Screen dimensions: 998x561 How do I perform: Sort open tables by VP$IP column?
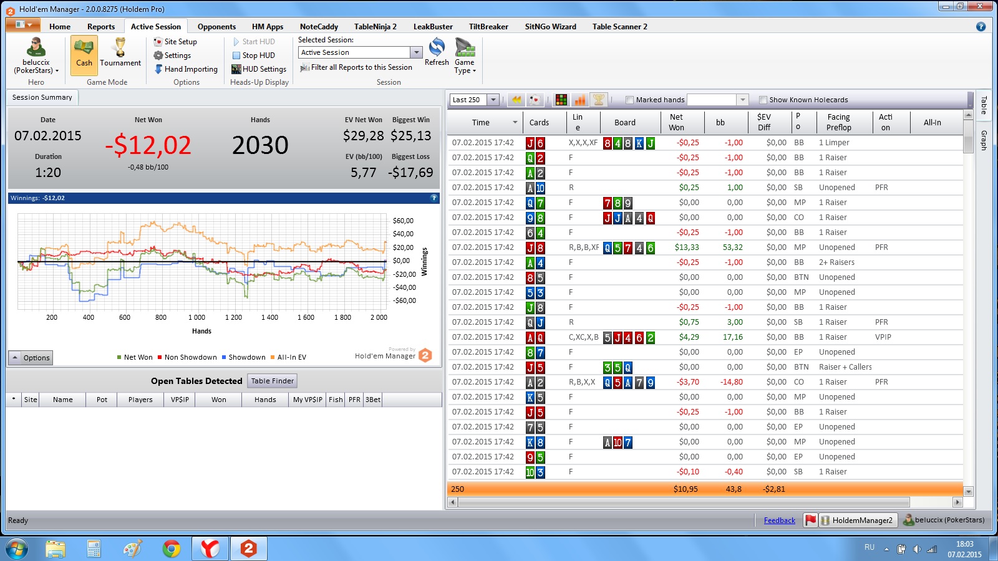pyautogui.click(x=180, y=400)
